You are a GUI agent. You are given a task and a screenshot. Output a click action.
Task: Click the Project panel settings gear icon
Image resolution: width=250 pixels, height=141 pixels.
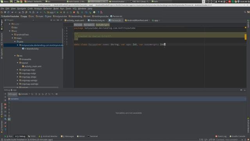point(58,20)
